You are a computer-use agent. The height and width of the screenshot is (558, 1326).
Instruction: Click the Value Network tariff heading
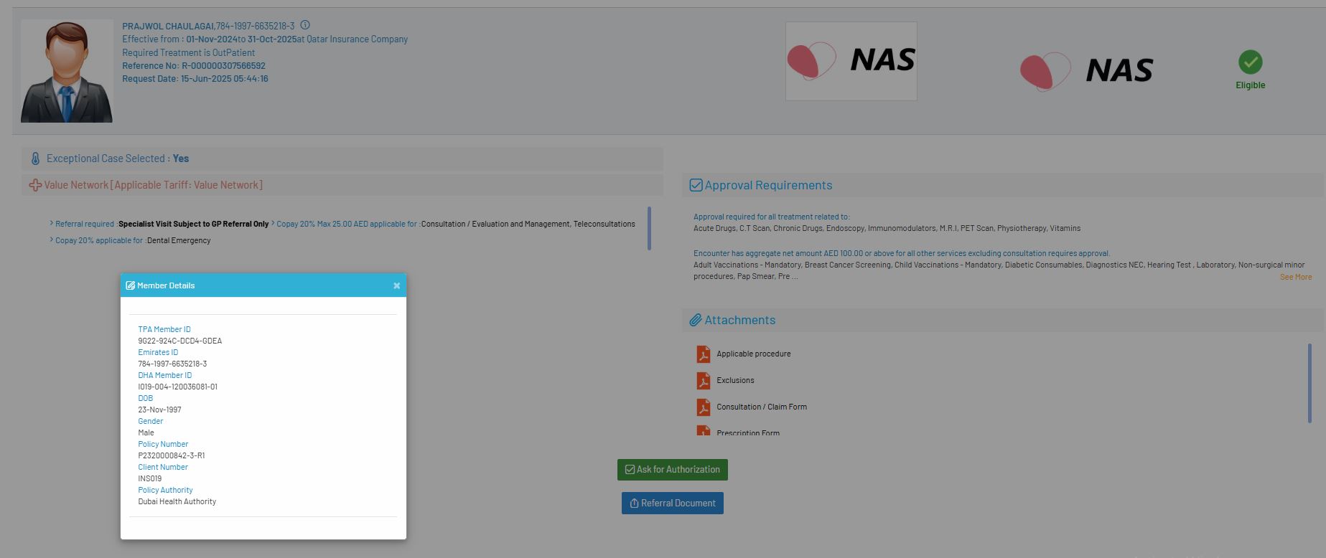[153, 185]
